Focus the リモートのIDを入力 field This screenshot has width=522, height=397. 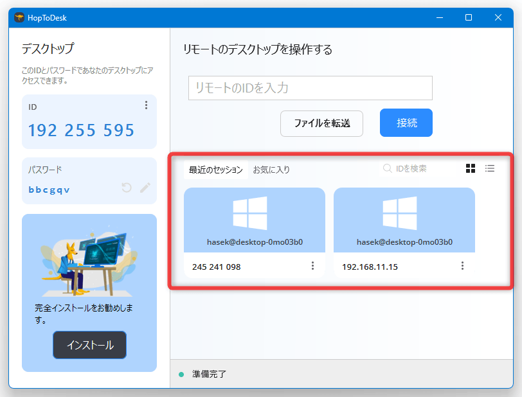coord(310,88)
